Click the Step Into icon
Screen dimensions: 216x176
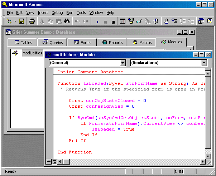(x=174, y=21)
